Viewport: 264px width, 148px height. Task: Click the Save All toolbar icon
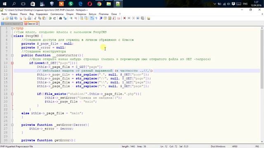(16, 18)
